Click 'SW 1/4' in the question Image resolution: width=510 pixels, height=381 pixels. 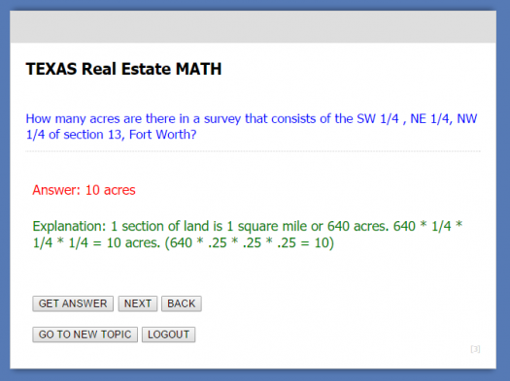(378, 119)
